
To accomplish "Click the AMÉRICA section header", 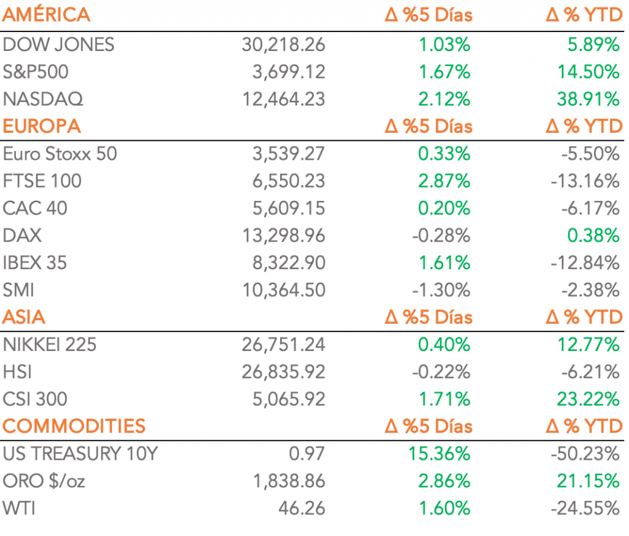I will (x=47, y=15).
